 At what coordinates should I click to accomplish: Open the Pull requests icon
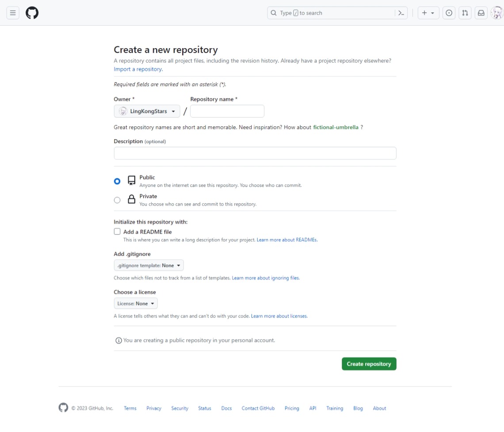[x=465, y=13]
